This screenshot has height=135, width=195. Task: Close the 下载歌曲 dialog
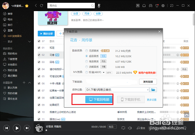coord(160,32)
